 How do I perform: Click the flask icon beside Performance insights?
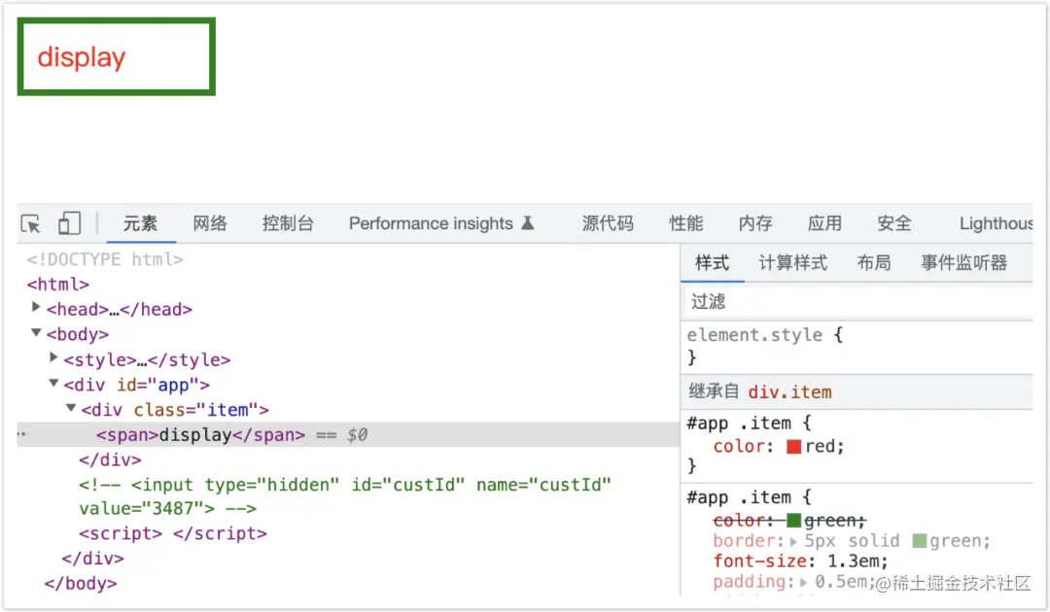pyautogui.click(x=528, y=222)
